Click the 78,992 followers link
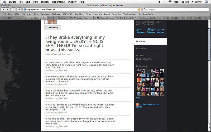The image size is (211, 132). pyautogui.click(x=151, y=31)
